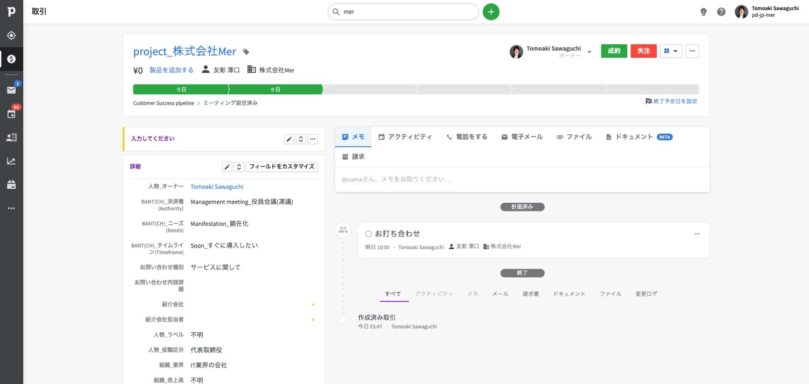Screen dimensions: 809x384
Task: Open the Activities calendar sidebar icon
Action: [11, 114]
